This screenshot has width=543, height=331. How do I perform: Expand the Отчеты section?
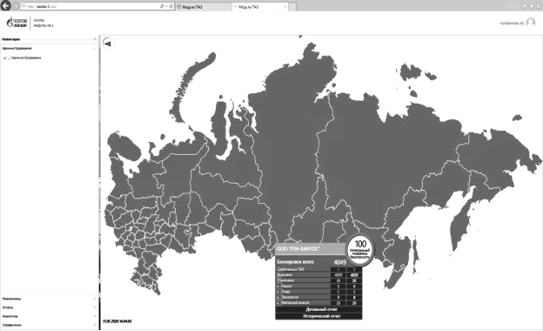[x=95, y=307]
